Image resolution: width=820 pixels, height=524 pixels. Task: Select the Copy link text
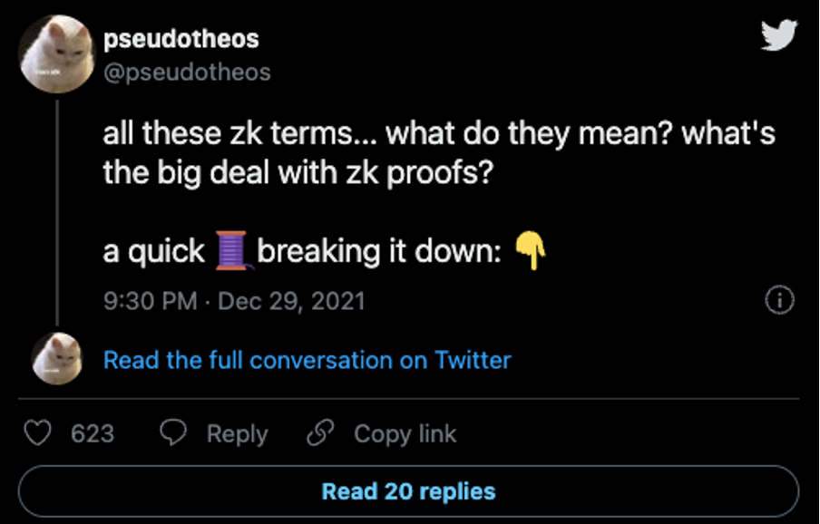coord(405,434)
